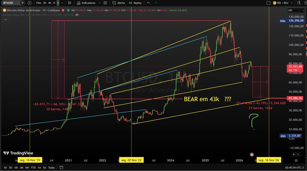Click the red flag next to Coinbase
Image resolution: width=307 pixels, height=171 pixels.
(63, 10)
